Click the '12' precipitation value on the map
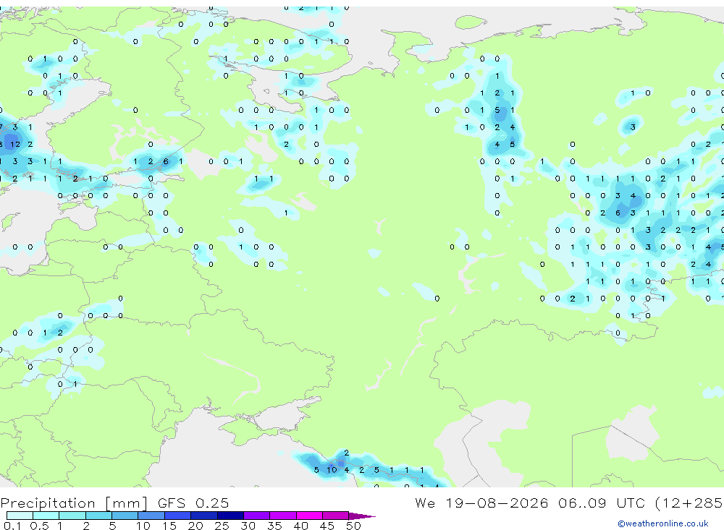 [15, 145]
